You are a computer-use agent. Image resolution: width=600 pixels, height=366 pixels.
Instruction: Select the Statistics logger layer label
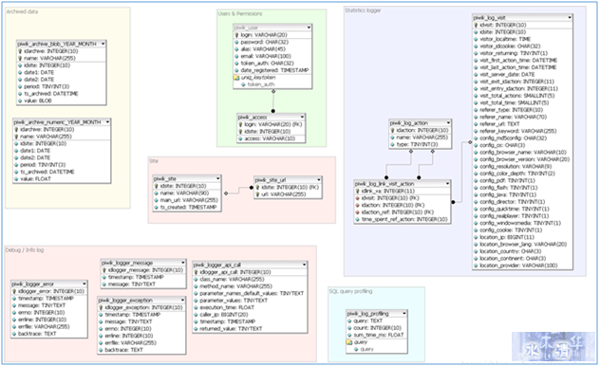click(x=363, y=10)
